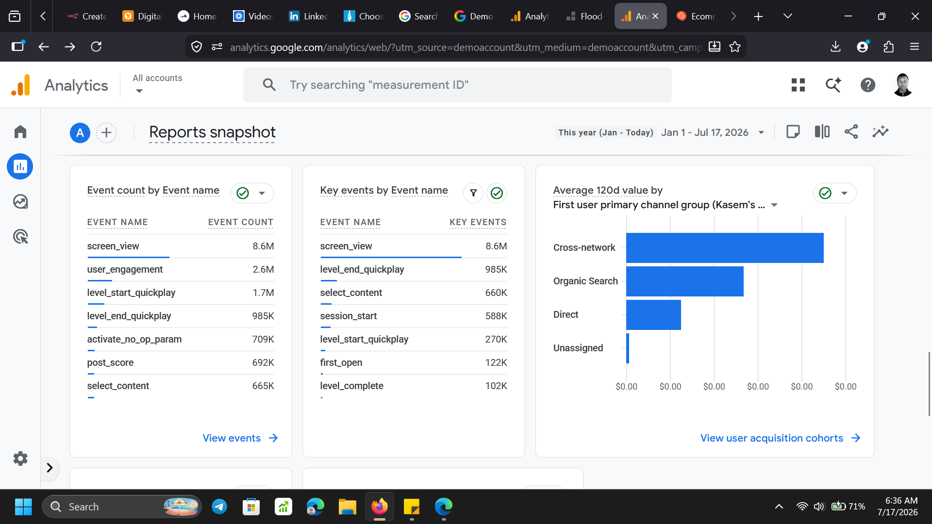The width and height of the screenshot is (932, 524).
Task: Click the Event count metric label
Action: [116, 190]
